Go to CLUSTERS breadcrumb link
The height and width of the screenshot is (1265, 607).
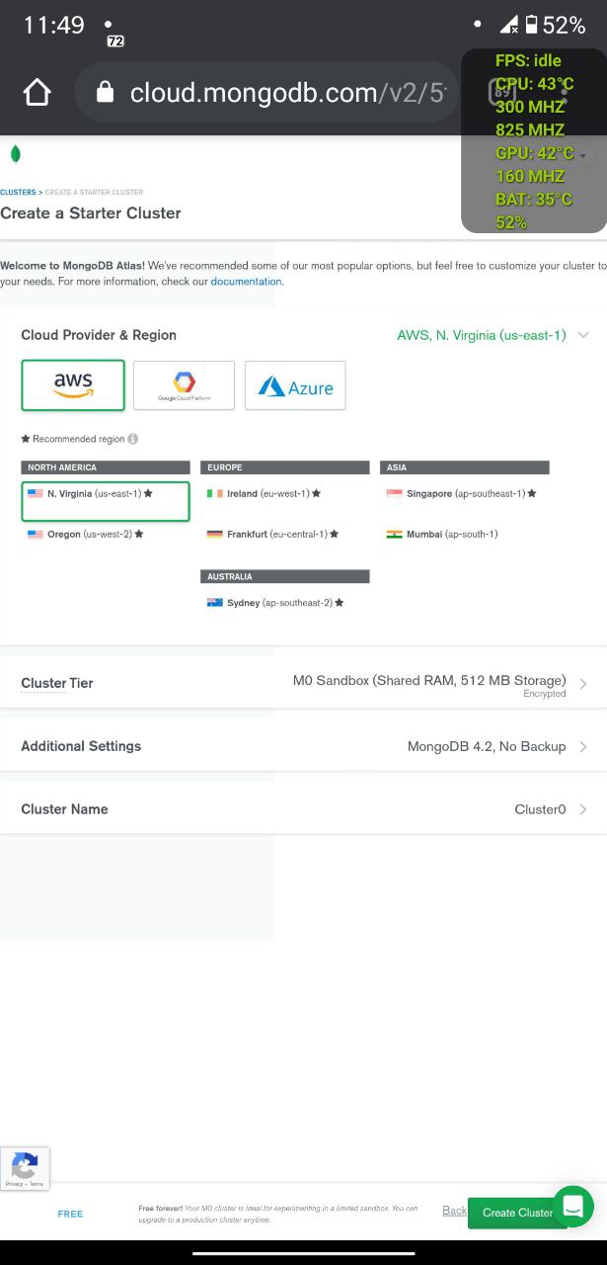(18, 193)
